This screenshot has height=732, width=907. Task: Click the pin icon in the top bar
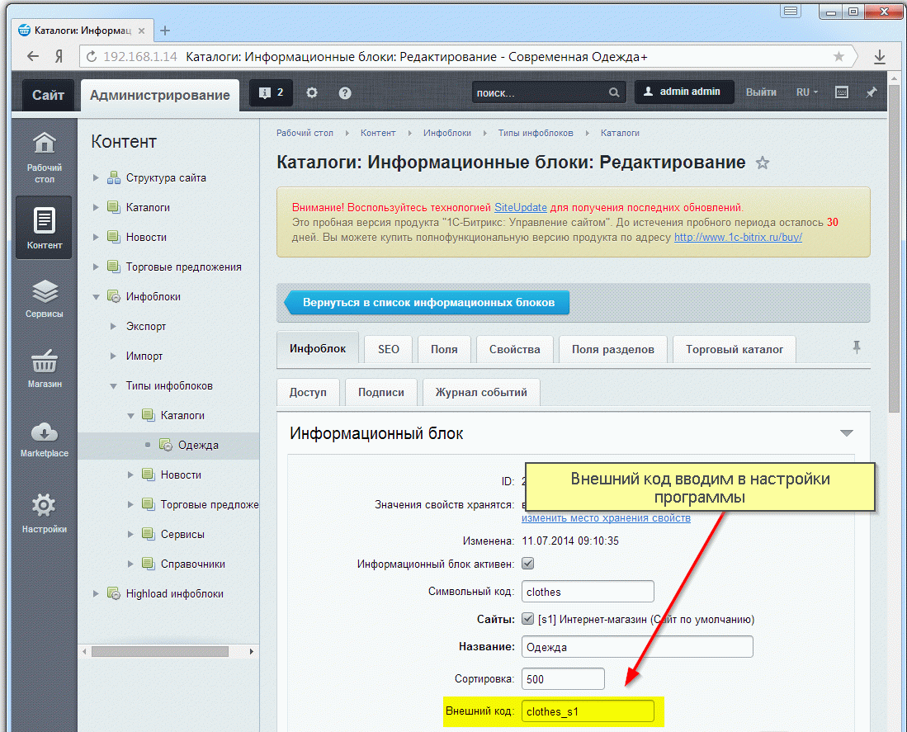(872, 92)
